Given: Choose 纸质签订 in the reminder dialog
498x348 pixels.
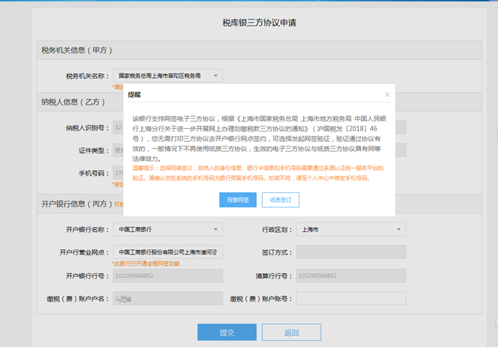Looking at the screenshot, I should click(x=280, y=200).
